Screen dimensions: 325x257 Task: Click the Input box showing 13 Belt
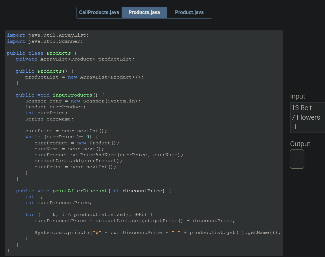click(x=308, y=117)
